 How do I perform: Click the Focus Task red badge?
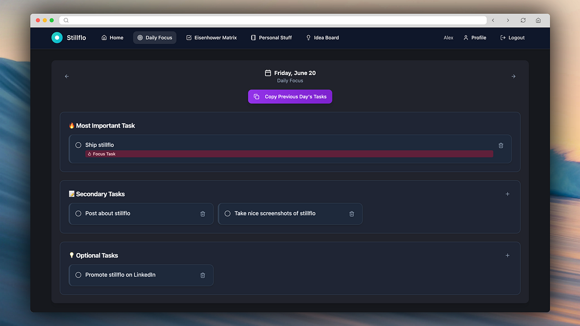[x=289, y=154]
